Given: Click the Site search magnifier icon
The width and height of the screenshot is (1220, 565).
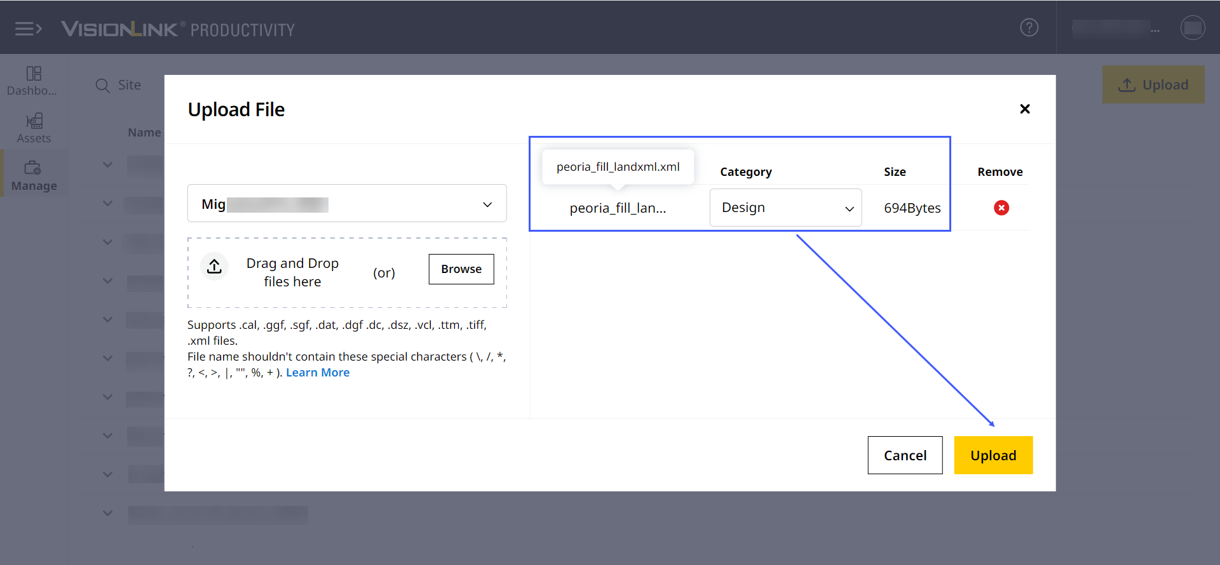Looking at the screenshot, I should pos(102,85).
